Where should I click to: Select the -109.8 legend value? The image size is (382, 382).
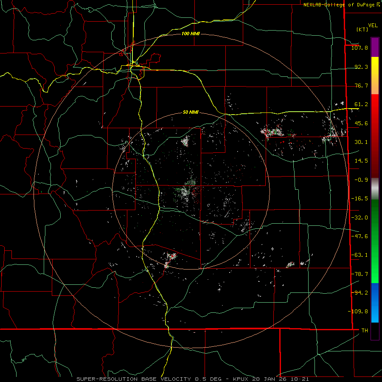[358, 312]
